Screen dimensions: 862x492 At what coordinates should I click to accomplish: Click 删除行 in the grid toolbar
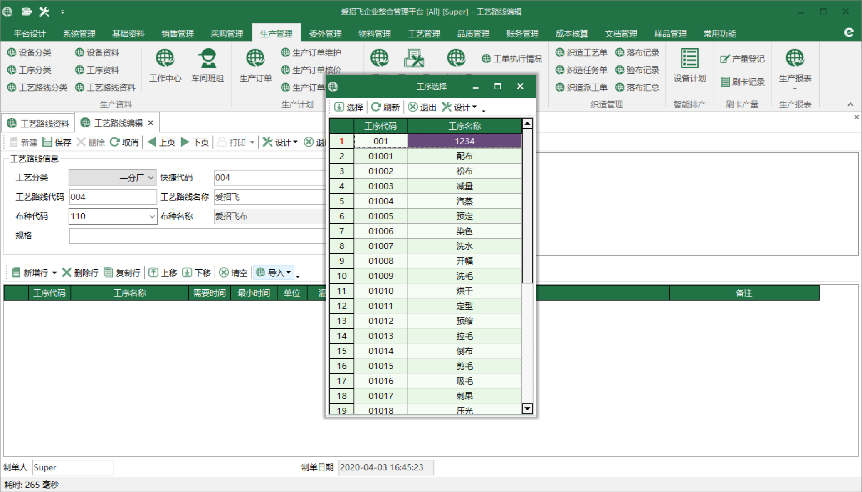(80, 273)
